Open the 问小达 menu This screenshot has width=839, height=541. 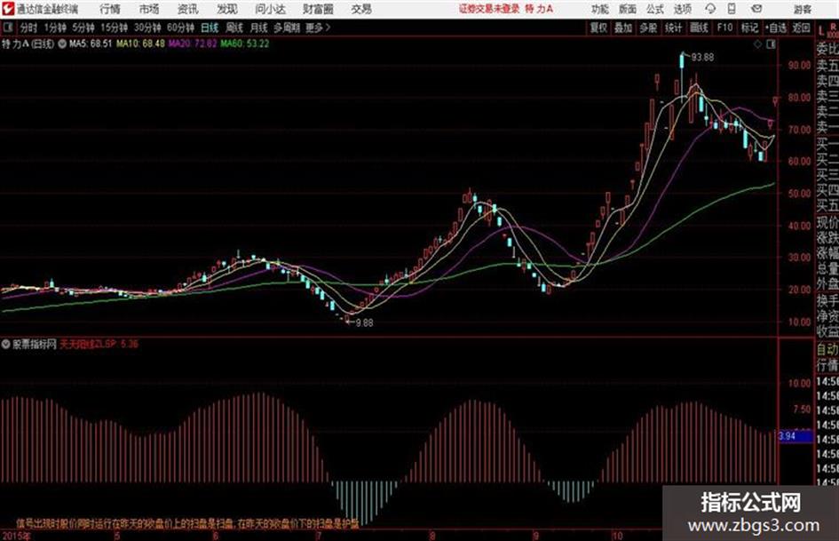[x=270, y=9]
